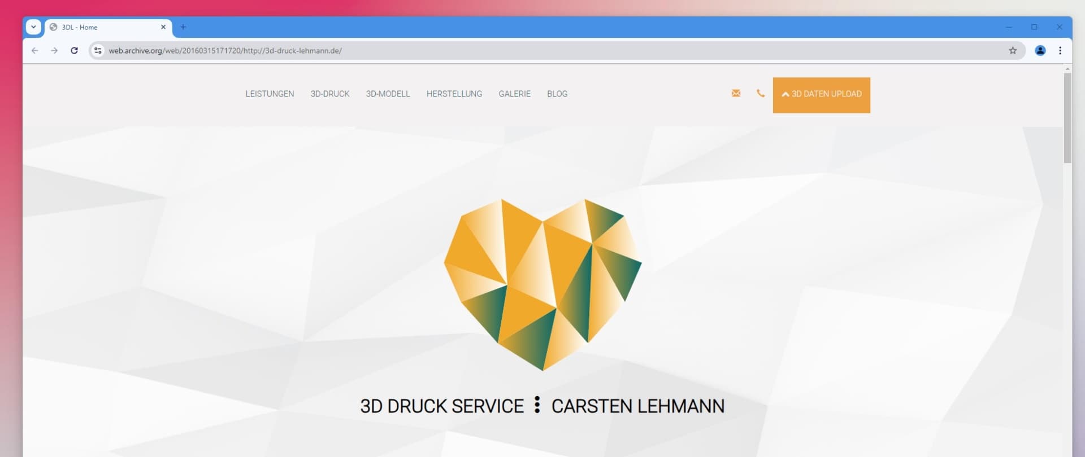
Task: Close the 3DL - Home tab
Action: point(163,27)
